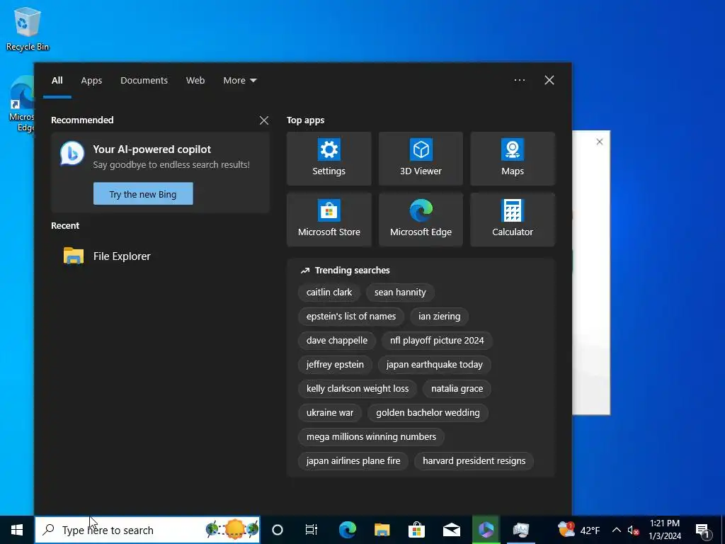Click the search highlight illustration in search box

232,529
